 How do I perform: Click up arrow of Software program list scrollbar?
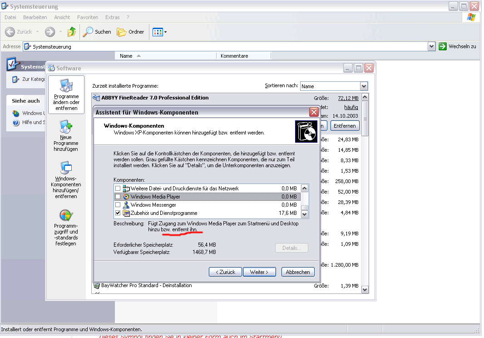[x=365, y=97]
